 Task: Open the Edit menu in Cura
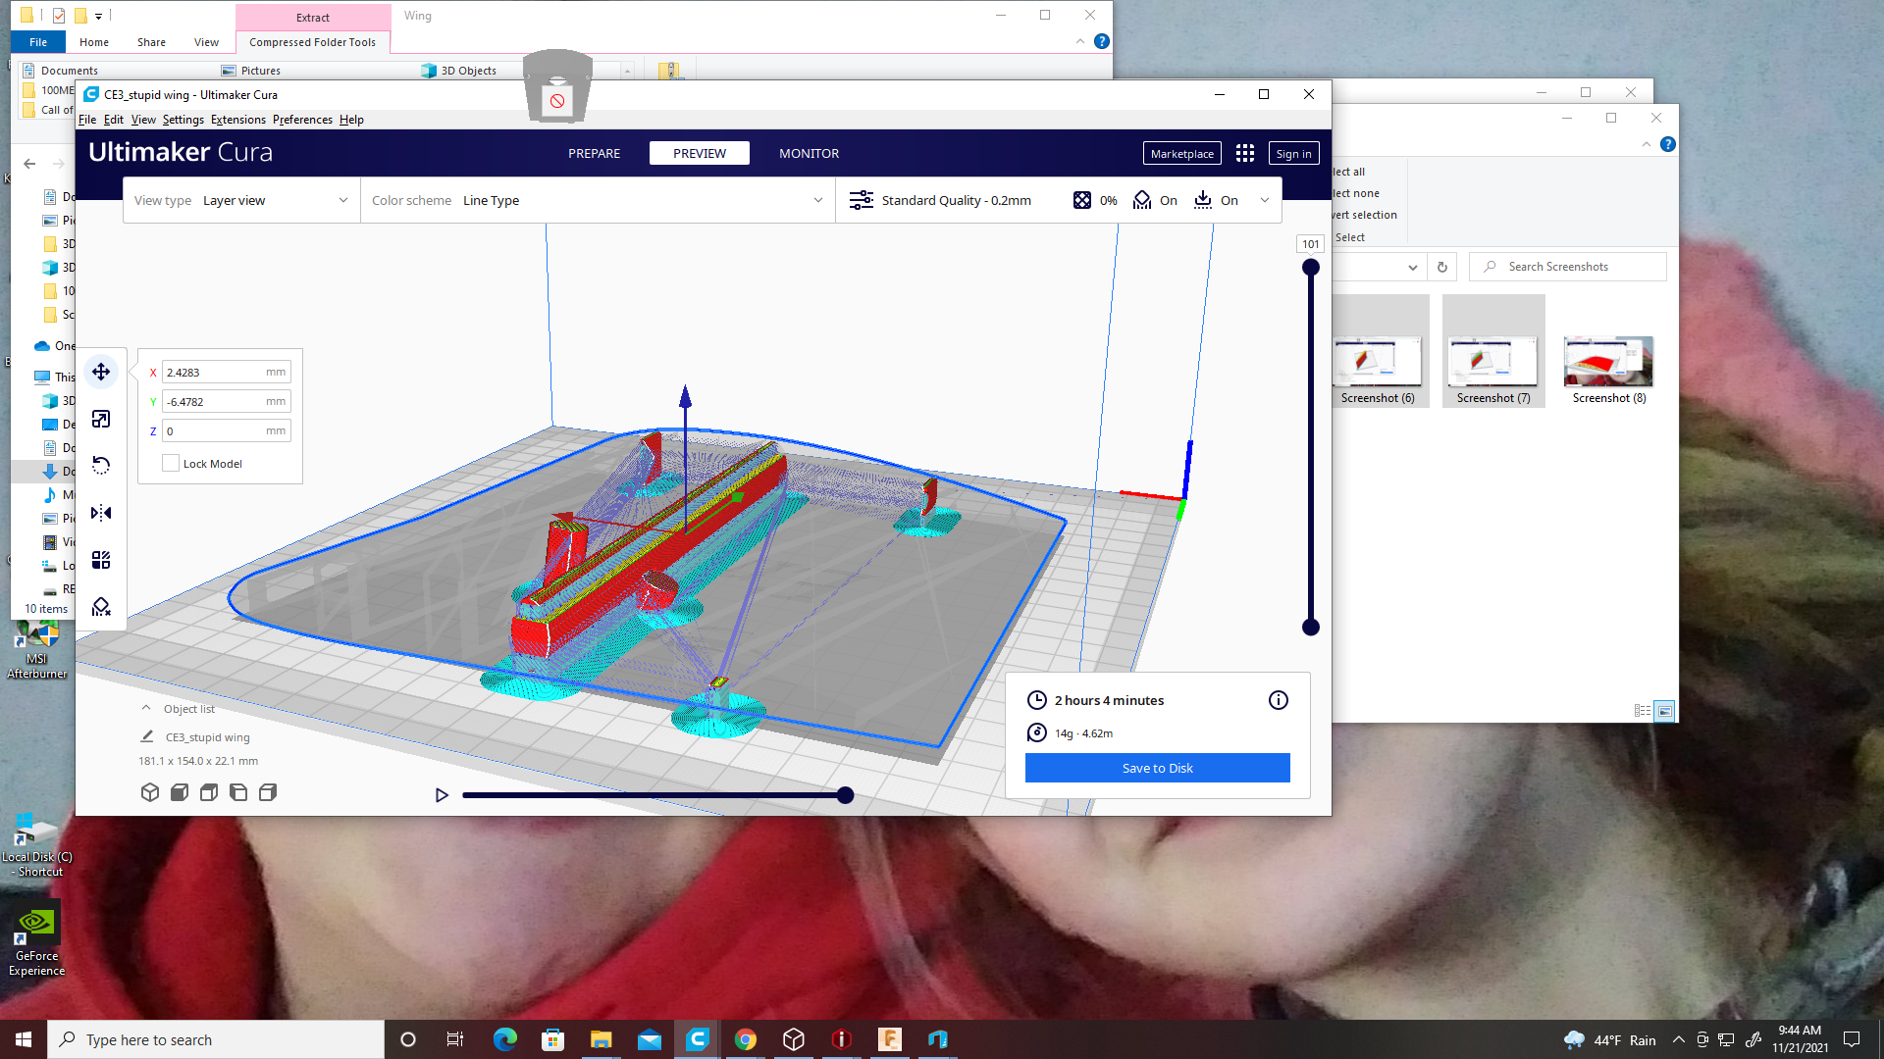pos(114,120)
